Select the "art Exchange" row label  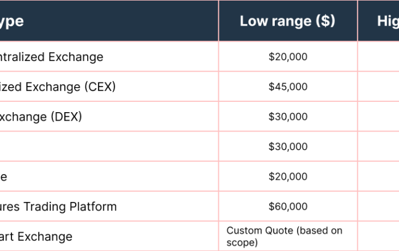click(36, 236)
